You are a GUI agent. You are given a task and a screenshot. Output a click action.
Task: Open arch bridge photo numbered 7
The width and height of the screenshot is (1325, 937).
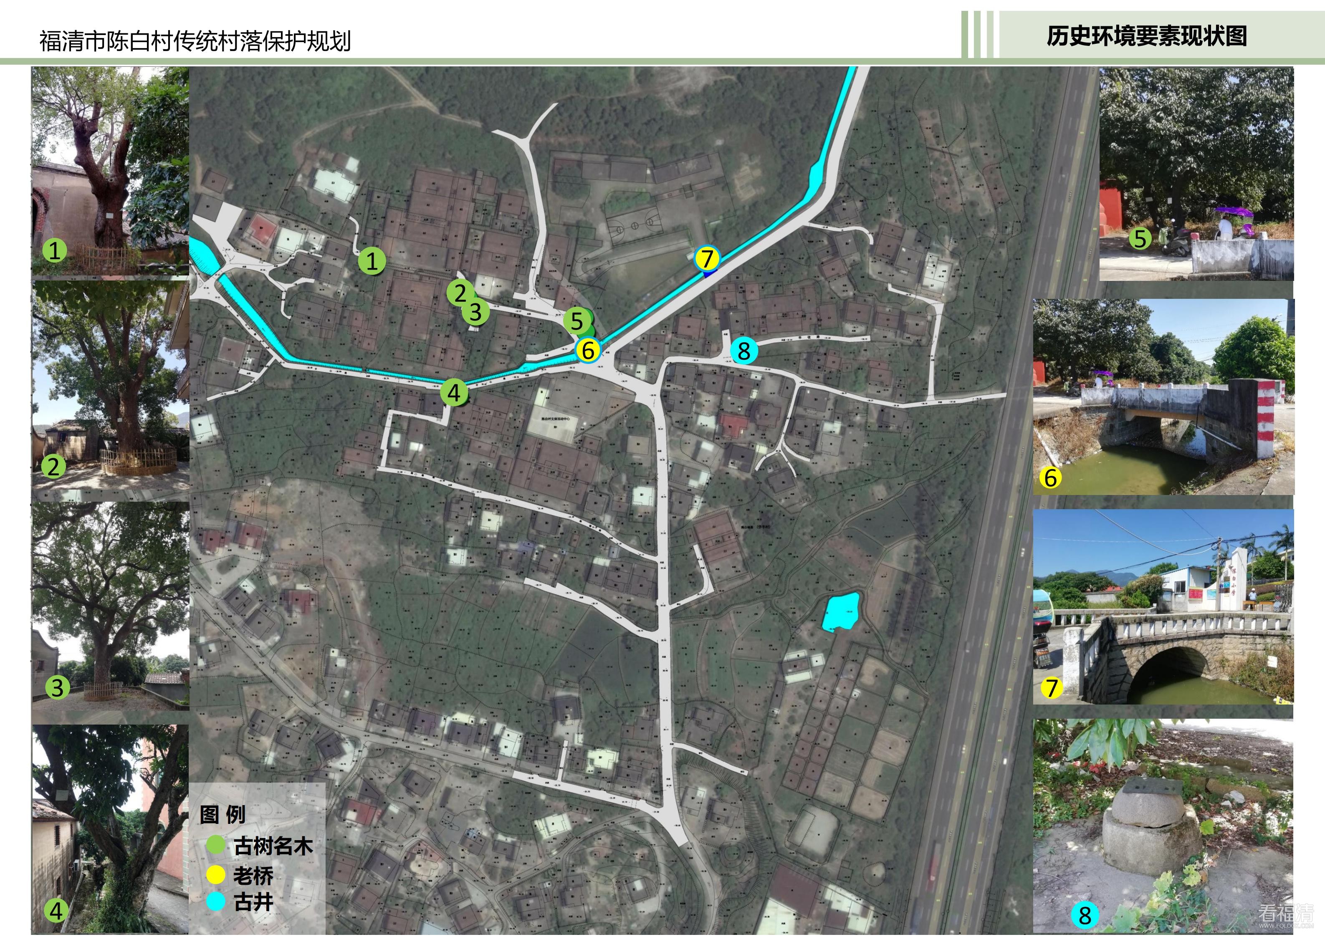[1163, 607]
